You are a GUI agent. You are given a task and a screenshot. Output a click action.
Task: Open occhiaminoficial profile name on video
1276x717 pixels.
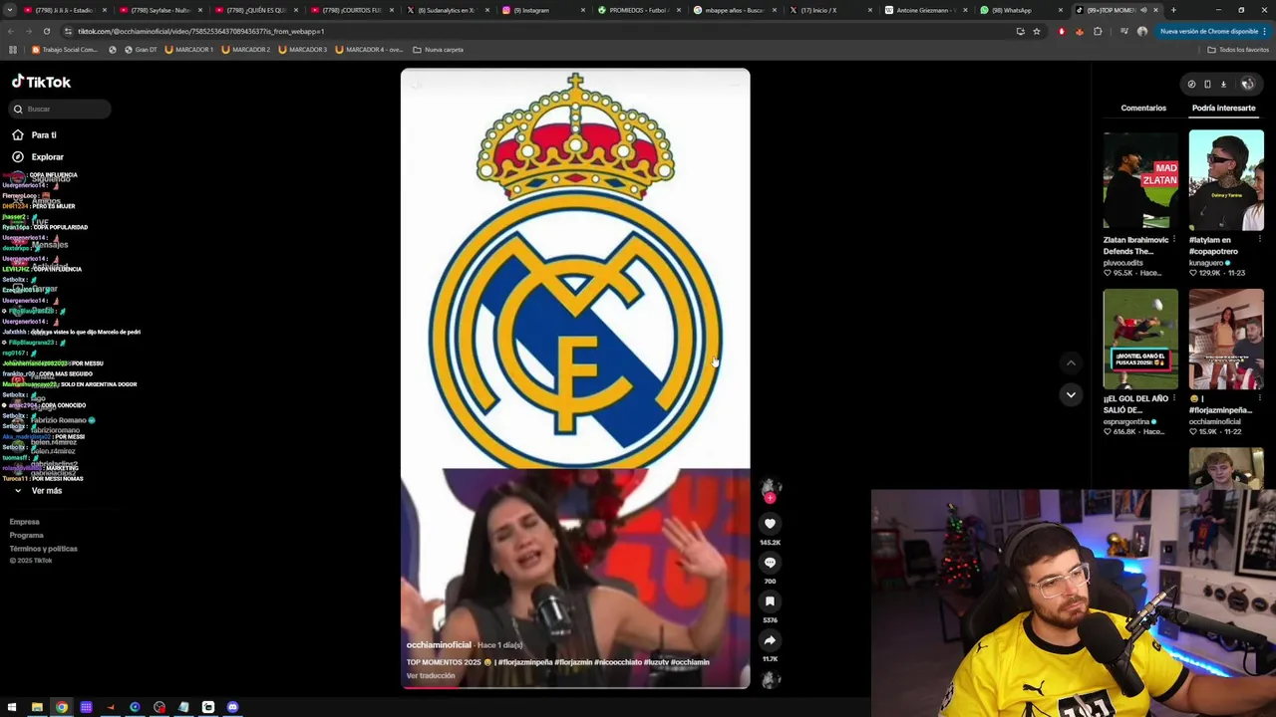pos(439,645)
